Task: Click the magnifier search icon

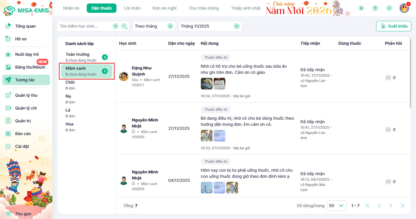Action: [x=124, y=26]
